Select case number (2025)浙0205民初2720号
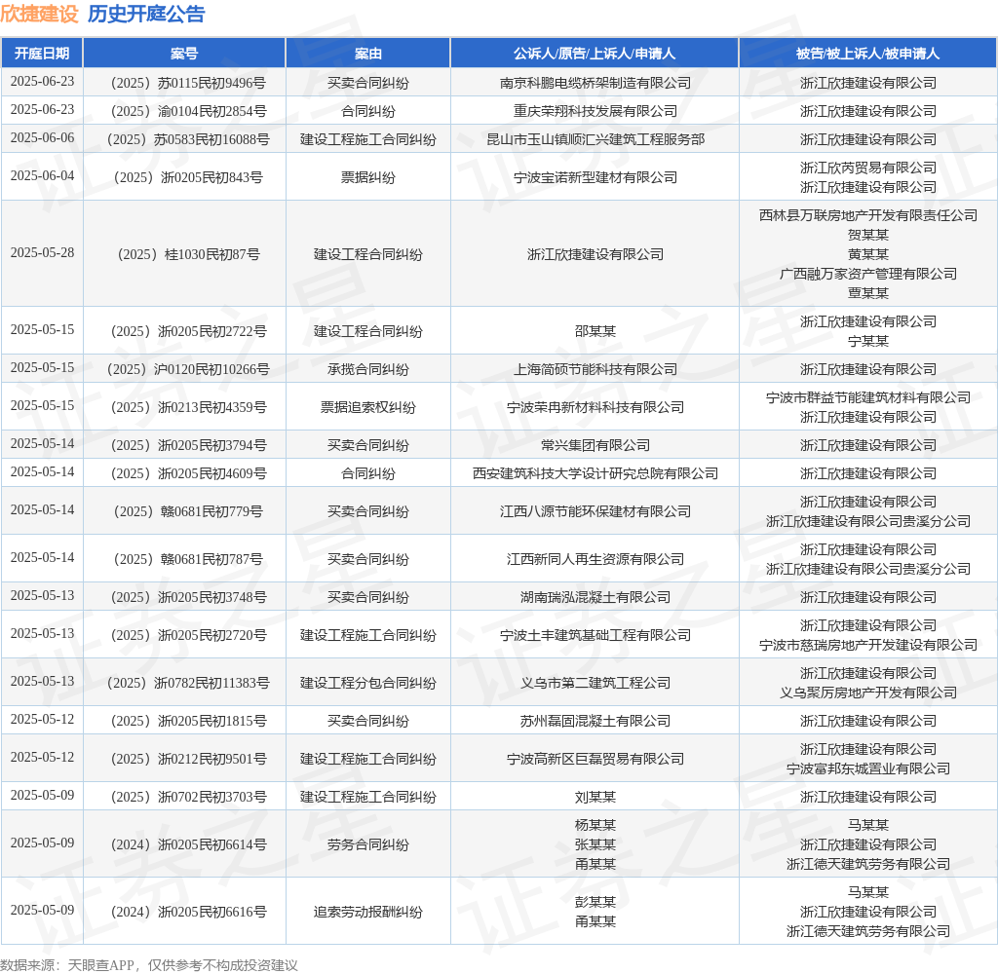 click(x=184, y=635)
